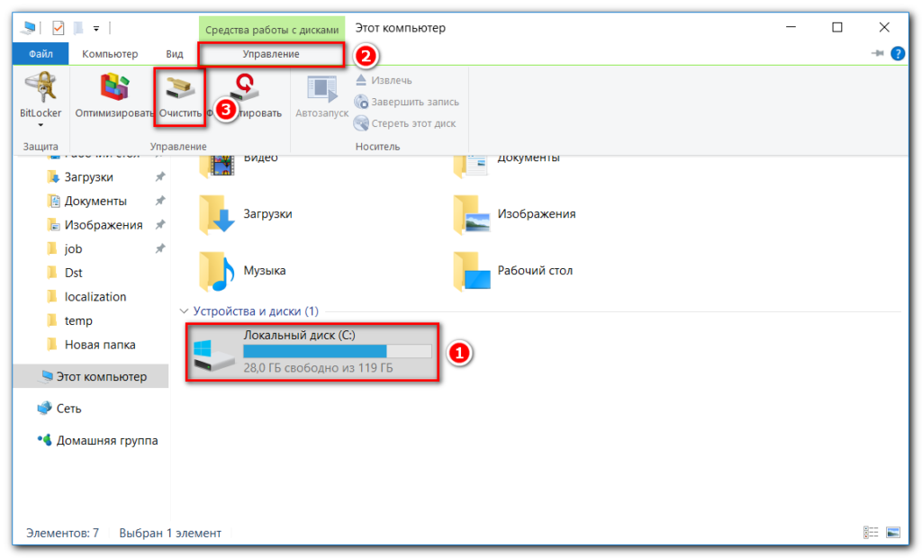Click the BitLocker icon in ribbon
This screenshot has width=922, height=558.
click(x=41, y=88)
